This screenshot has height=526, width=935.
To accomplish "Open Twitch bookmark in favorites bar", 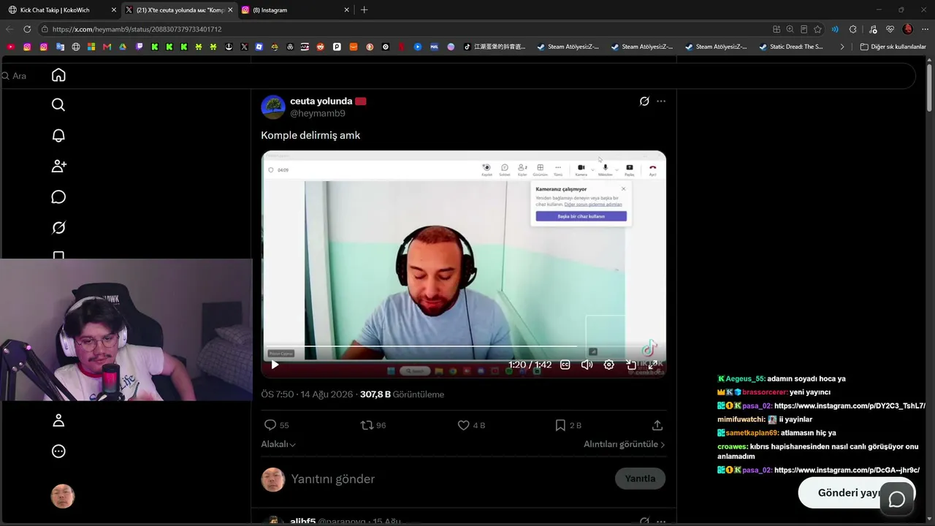I will coord(140,47).
